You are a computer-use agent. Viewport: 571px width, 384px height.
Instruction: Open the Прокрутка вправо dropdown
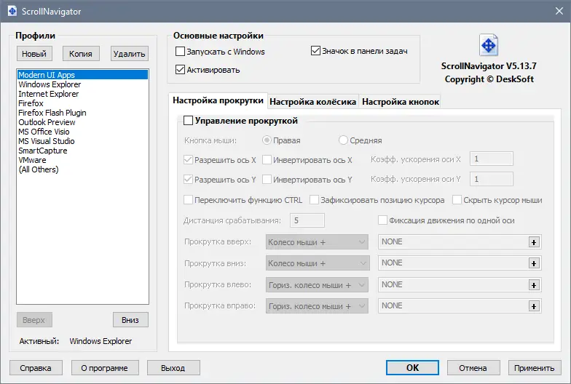317,306
